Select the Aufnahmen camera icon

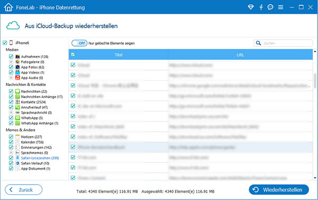pyautogui.click(x=17, y=56)
